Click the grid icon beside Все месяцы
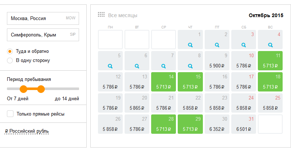 click(101, 15)
